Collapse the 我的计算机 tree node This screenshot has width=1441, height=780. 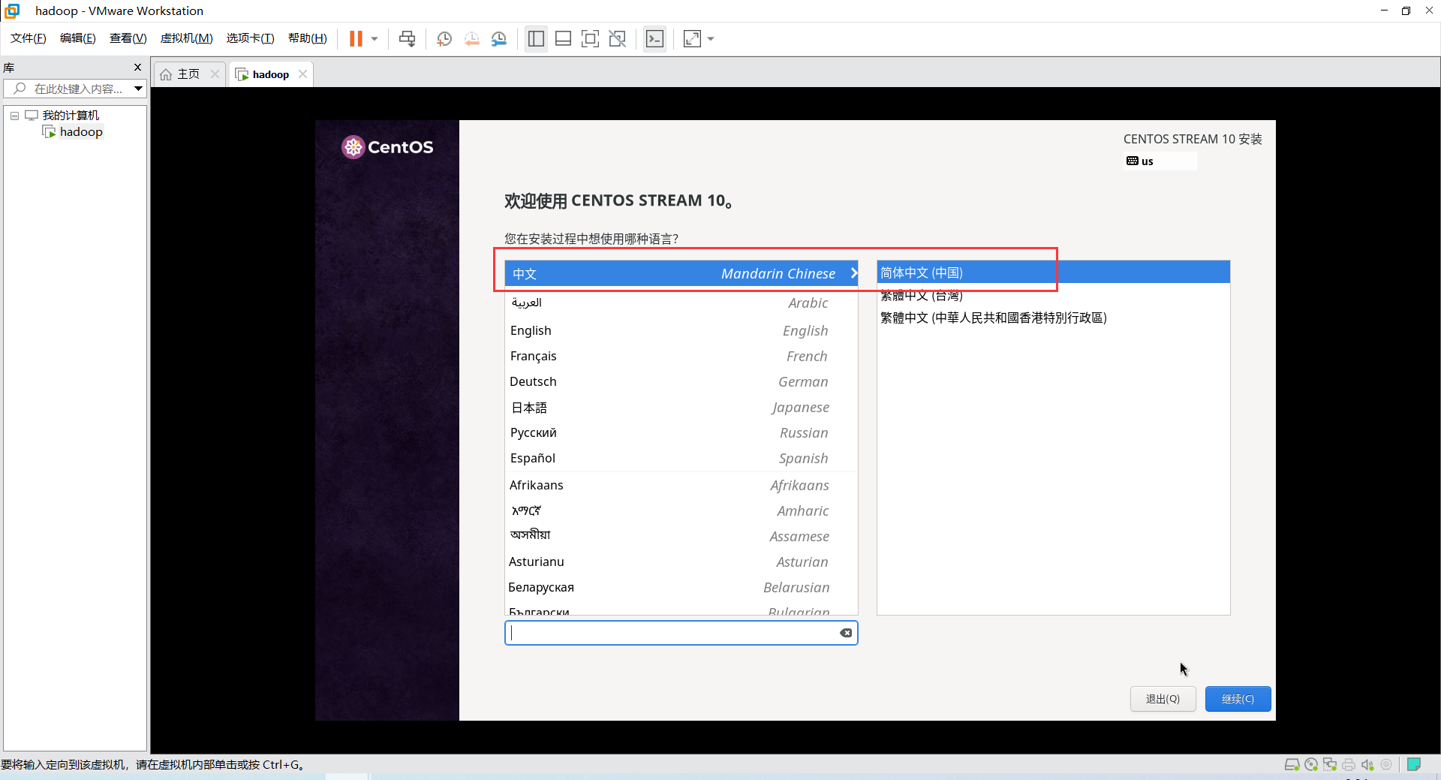click(14, 116)
